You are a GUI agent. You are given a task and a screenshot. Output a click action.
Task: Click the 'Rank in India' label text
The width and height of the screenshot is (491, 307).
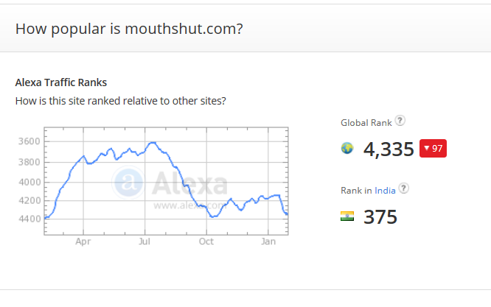click(x=368, y=190)
